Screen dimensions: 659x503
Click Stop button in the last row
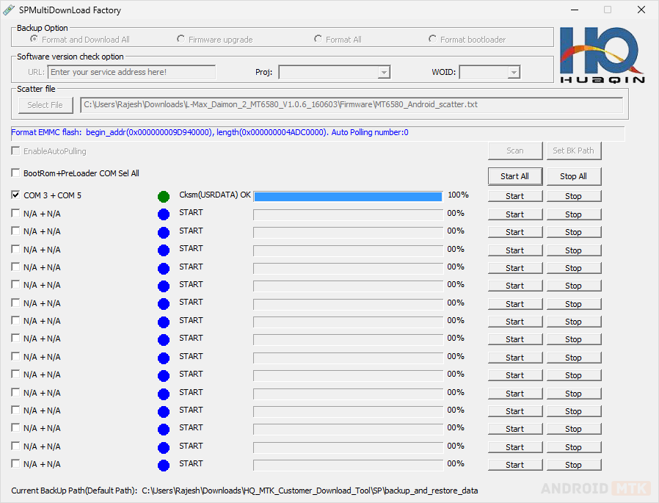pos(573,465)
